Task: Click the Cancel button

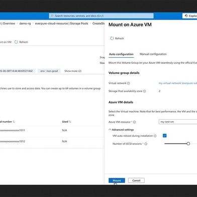Action: coord(136,180)
